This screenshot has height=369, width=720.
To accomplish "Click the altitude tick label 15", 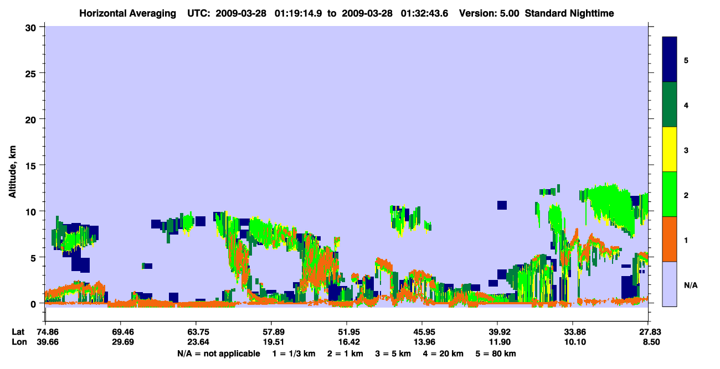I will [32, 165].
